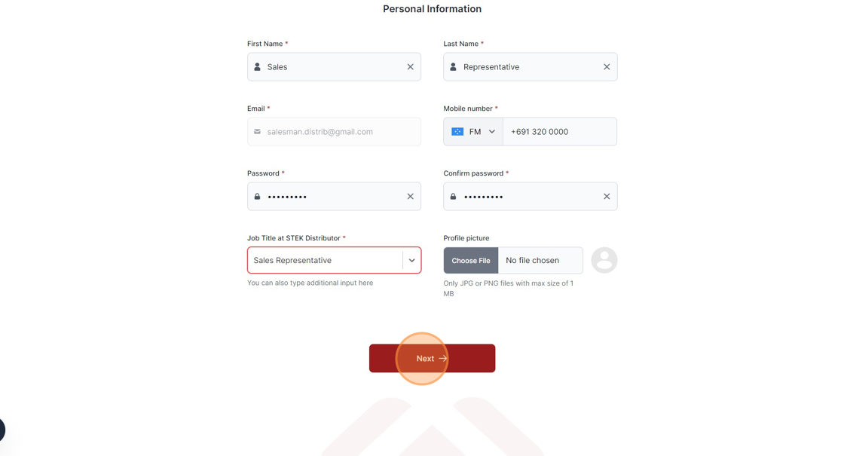Open the FM country code dropdown
This screenshot has height=456, width=844.
[x=473, y=131]
